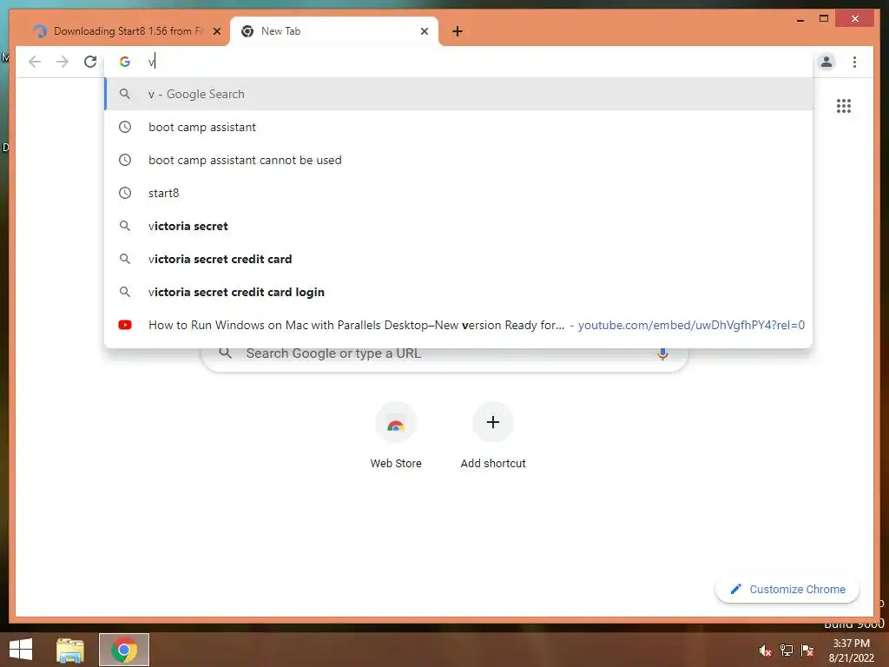Image resolution: width=889 pixels, height=667 pixels.
Task: Open the network tray icon
Action: [787, 650]
